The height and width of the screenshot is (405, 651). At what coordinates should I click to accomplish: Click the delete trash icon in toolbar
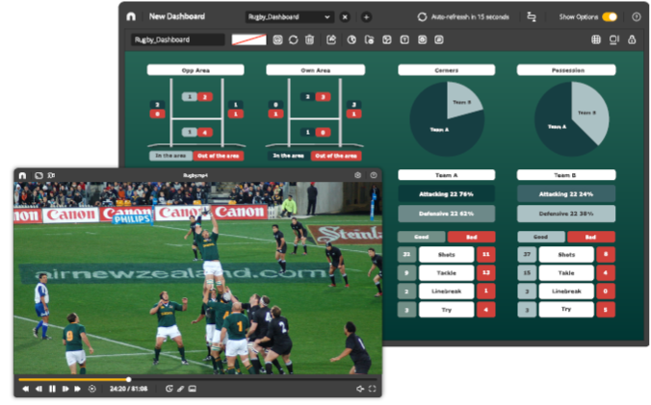click(x=309, y=40)
